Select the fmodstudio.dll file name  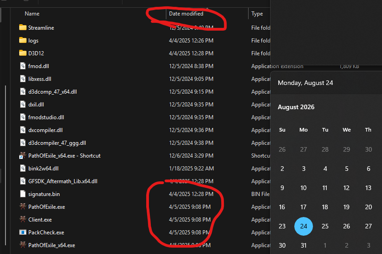pos(46,117)
